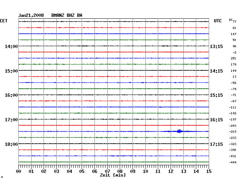Select minute label 07 on time axis
The width and height of the screenshot is (238, 181).
pos(107,171)
